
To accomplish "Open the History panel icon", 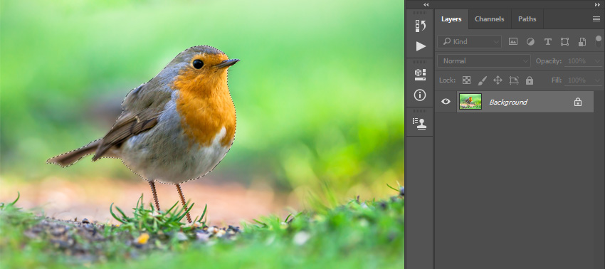I will (x=420, y=26).
